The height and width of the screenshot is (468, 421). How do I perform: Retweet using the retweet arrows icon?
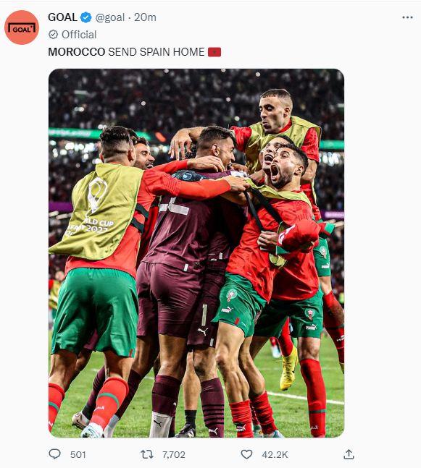click(147, 454)
